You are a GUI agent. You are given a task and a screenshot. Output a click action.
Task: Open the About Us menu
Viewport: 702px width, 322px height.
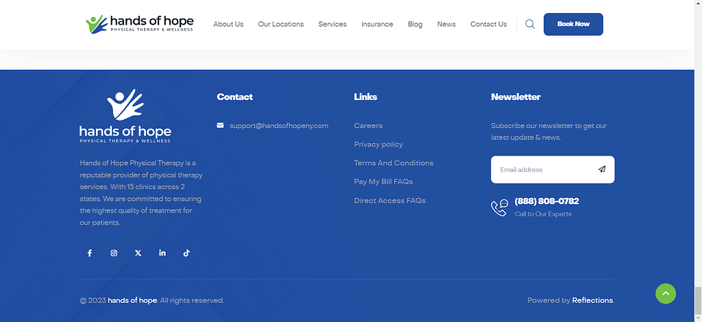228,24
